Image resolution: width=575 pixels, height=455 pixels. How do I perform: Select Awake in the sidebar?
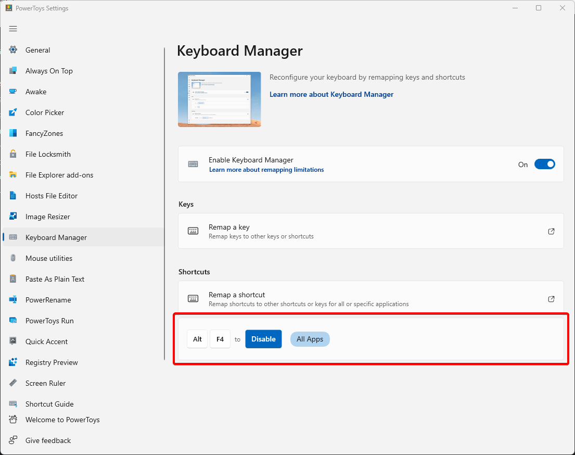coord(83,92)
